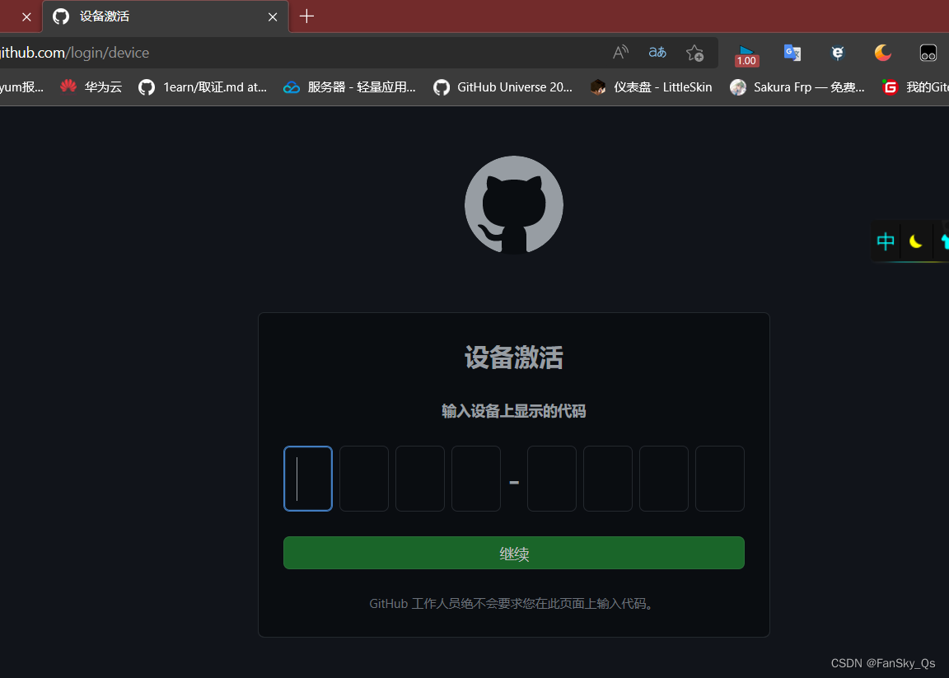
Task: Open the 华为云 bookmark
Action: [91, 87]
